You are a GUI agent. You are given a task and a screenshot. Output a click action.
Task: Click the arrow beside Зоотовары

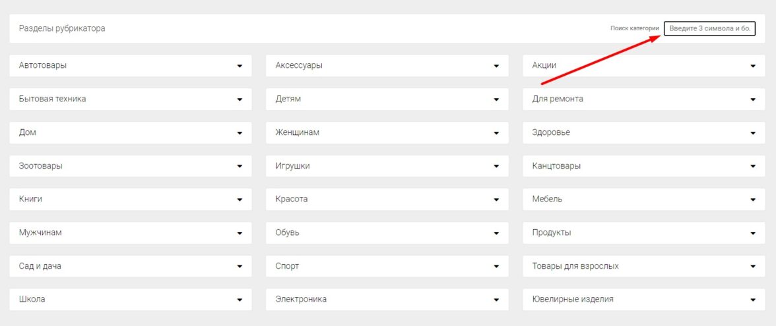[x=240, y=167]
